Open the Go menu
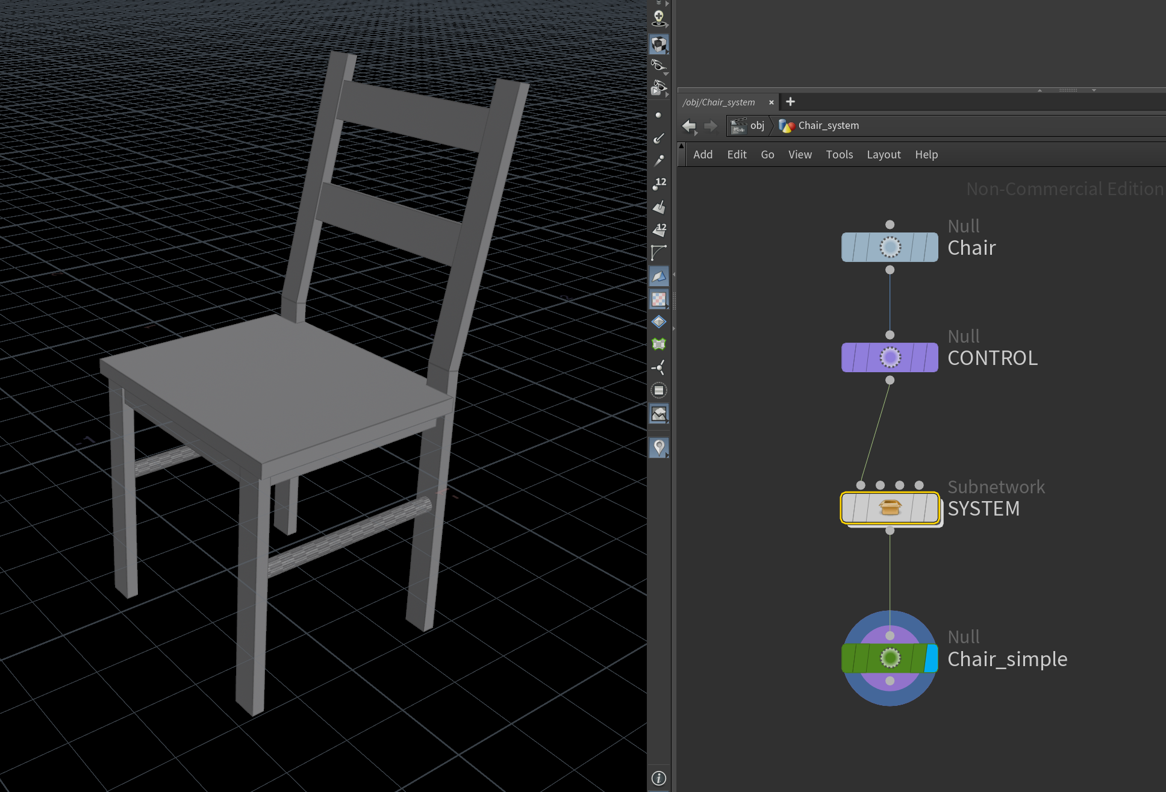Image resolution: width=1166 pixels, height=792 pixels. click(x=767, y=155)
